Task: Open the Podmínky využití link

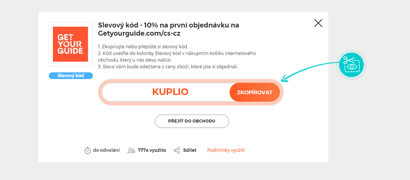Action: pyautogui.click(x=226, y=150)
